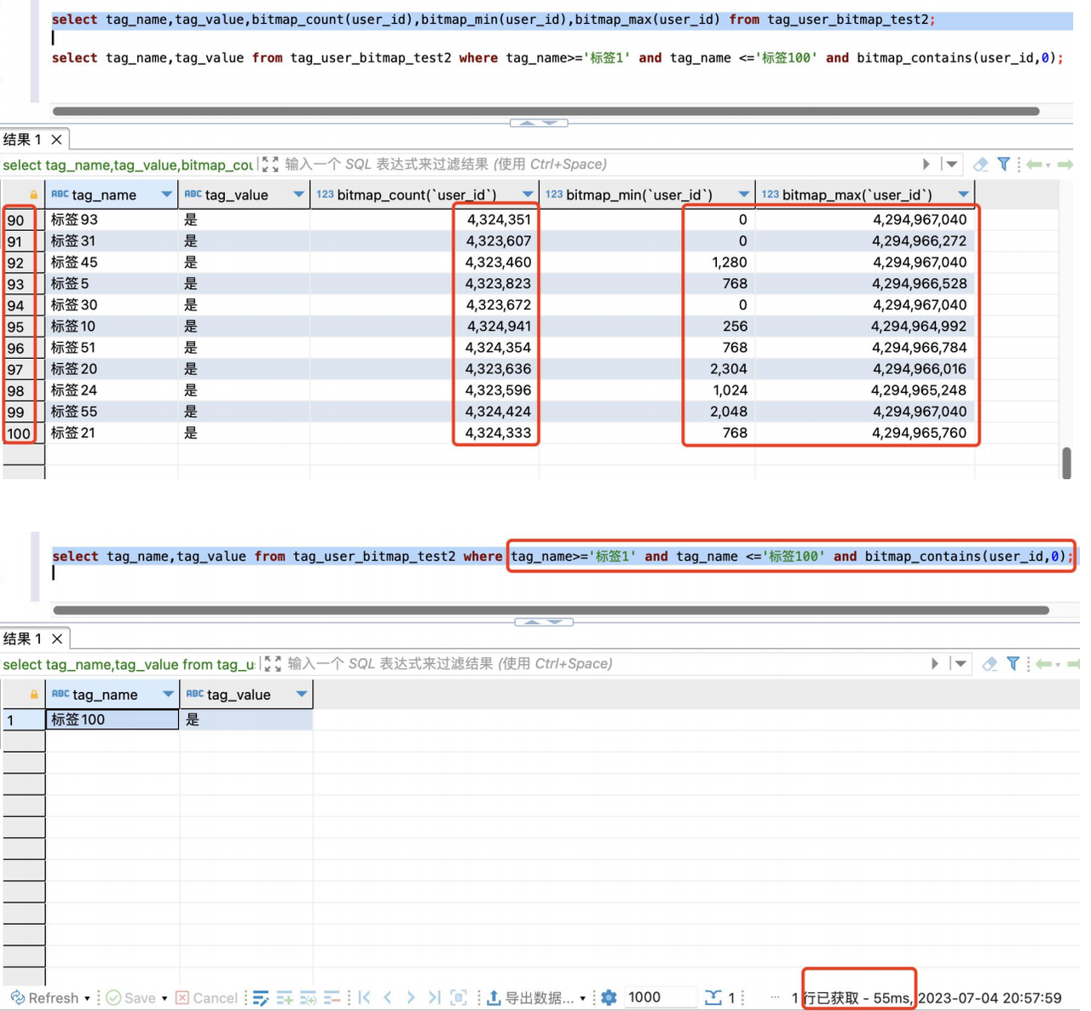The width and height of the screenshot is (1091, 1011).
Task: Open the lower table's tag_value column dropdown
Action: 302,695
